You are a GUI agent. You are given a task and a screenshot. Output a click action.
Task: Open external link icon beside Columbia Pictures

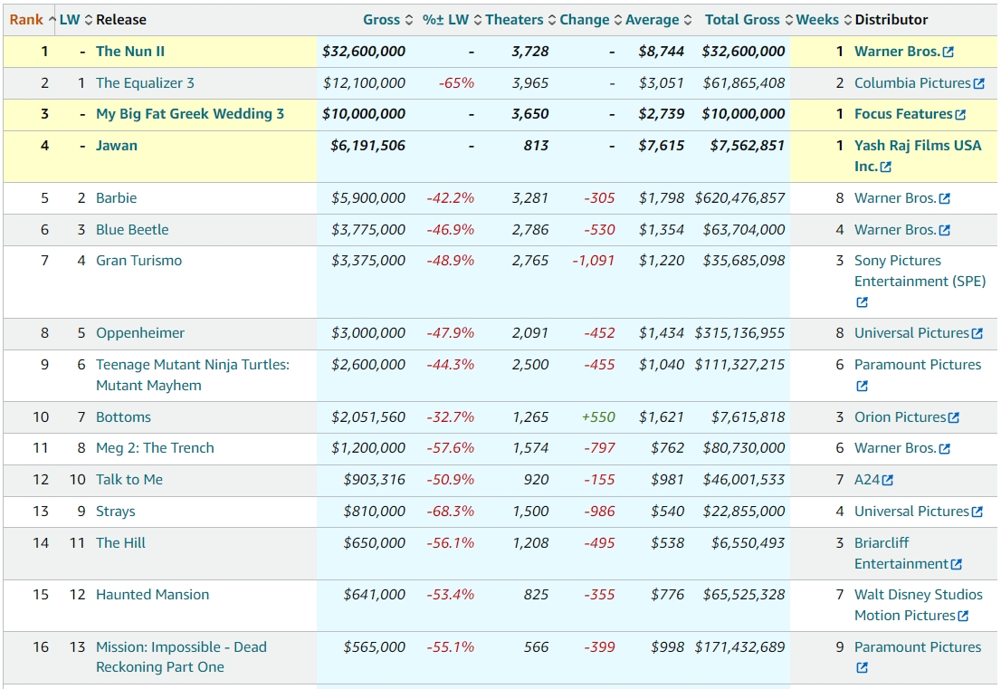tap(978, 83)
